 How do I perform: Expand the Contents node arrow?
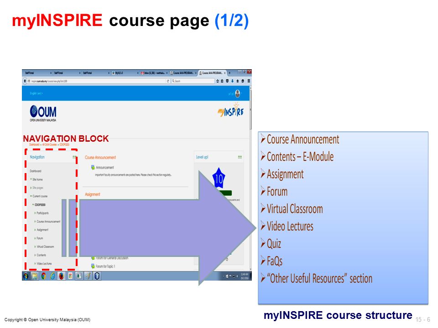pos(35,255)
